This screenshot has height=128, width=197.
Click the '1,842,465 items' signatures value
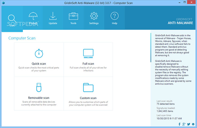(165, 111)
